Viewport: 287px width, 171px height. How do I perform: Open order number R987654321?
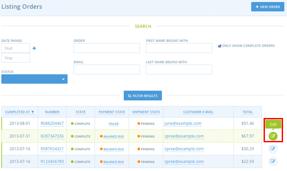coord(52,148)
